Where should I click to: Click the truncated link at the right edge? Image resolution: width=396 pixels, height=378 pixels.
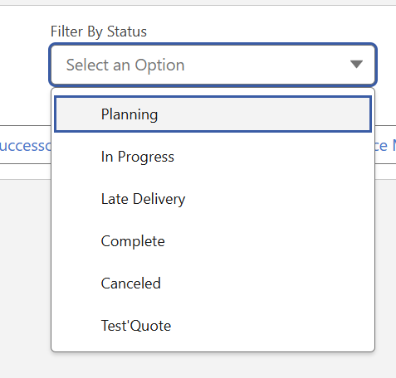(x=385, y=146)
